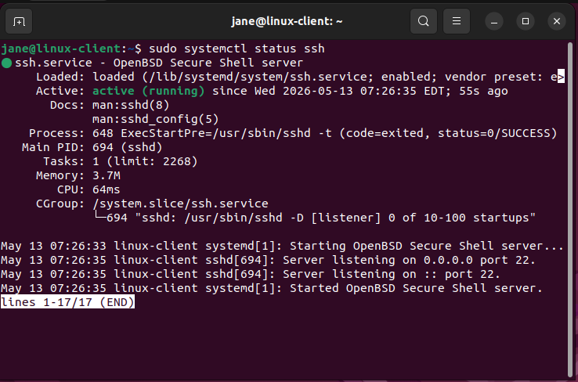
Task: Minimize the terminal window
Action: coord(494,21)
